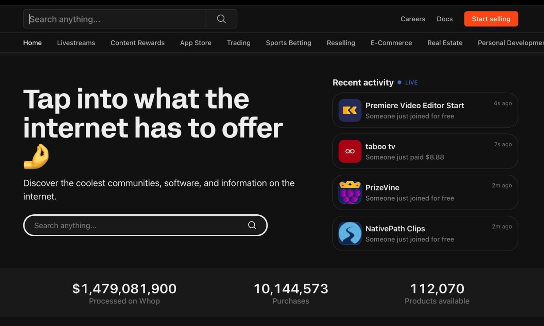544x326 pixels.
Task: Click the NativePath Clips winding river icon
Action: pos(349,234)
